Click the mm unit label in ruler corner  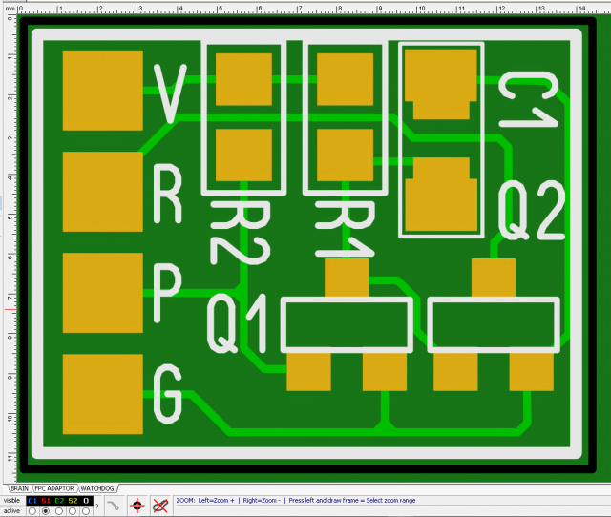point(8,6)
